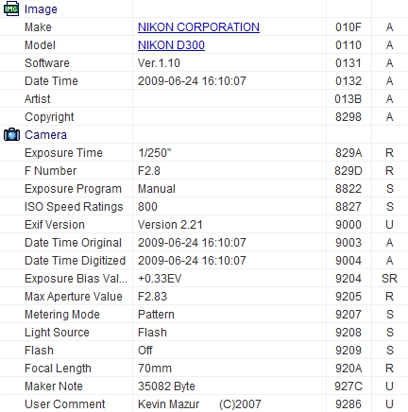Click the Exposure Program value Manual
The height and width of the screenshot is (412, 408).
tap(157, 189)
